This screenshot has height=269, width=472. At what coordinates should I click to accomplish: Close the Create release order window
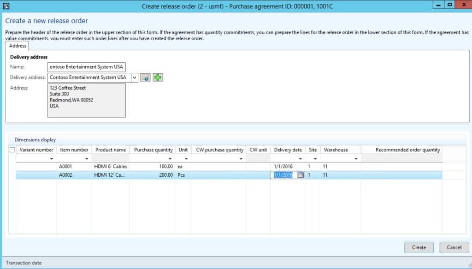(x=464, y=5)
